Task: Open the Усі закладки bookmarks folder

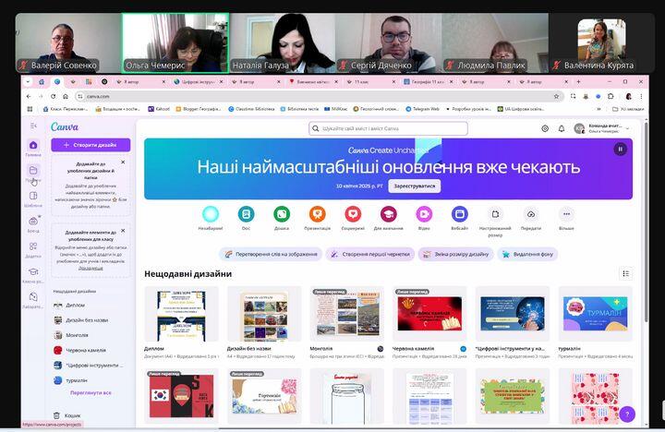Action: pos(628,109)
